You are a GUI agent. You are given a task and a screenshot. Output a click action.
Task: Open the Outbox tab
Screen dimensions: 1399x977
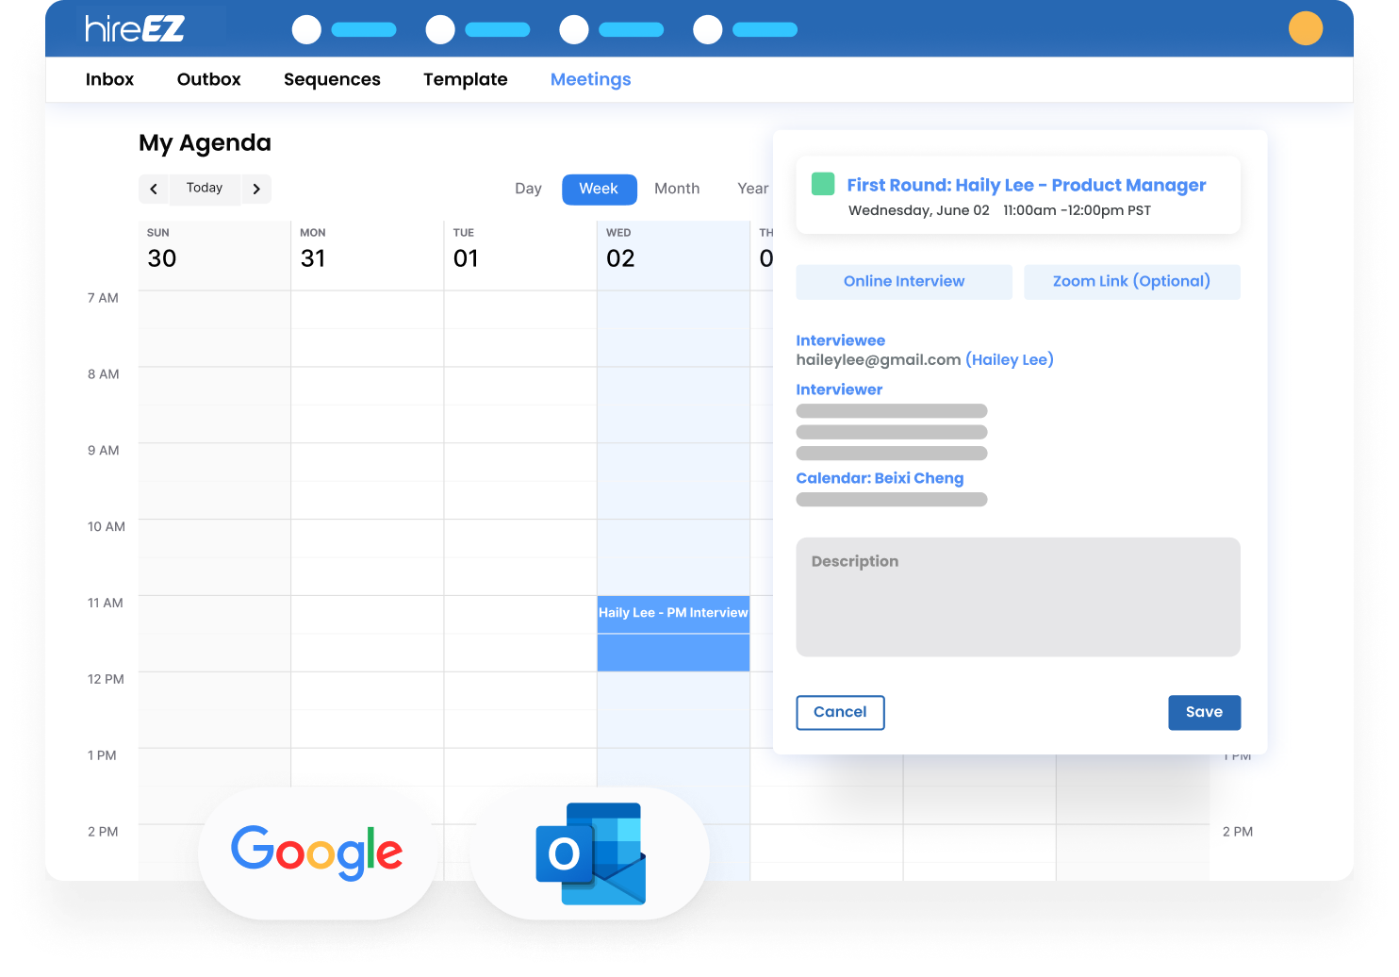[x=209, y=79]
